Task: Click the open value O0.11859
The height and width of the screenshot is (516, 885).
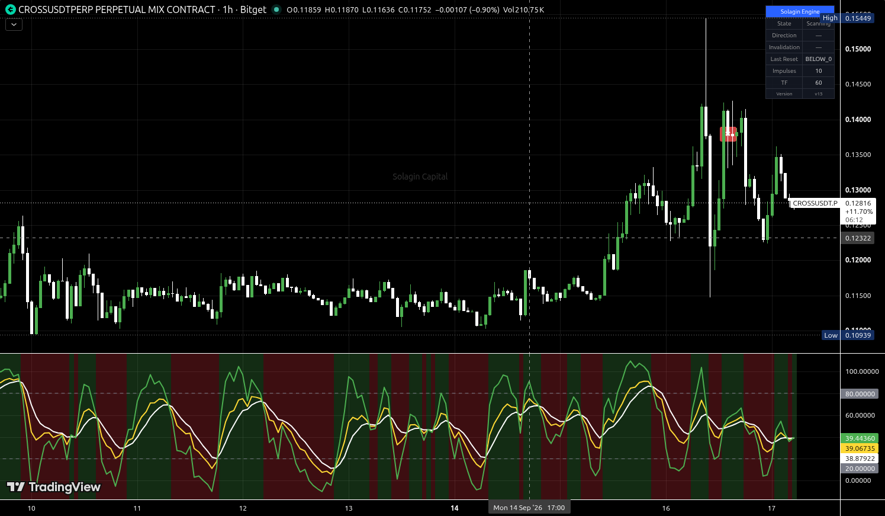Action: 304,10
